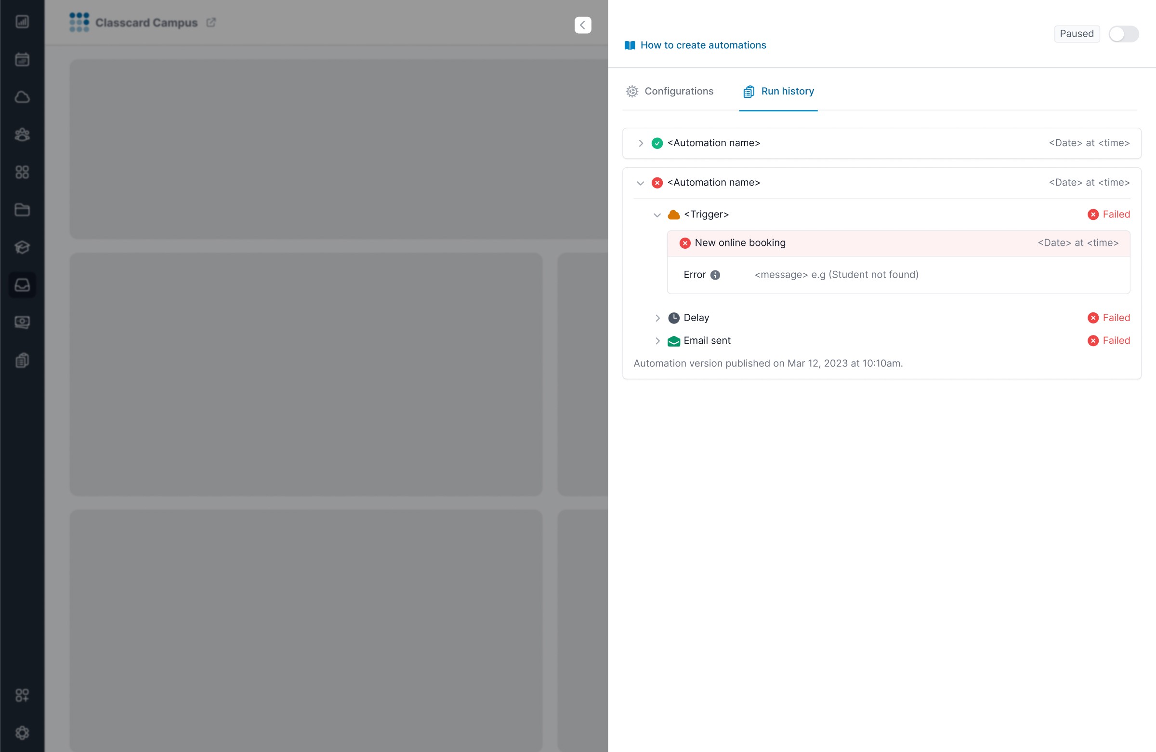Click the collapse panel back arrow button
1156x752 pixels.
[x=582, y=25]
